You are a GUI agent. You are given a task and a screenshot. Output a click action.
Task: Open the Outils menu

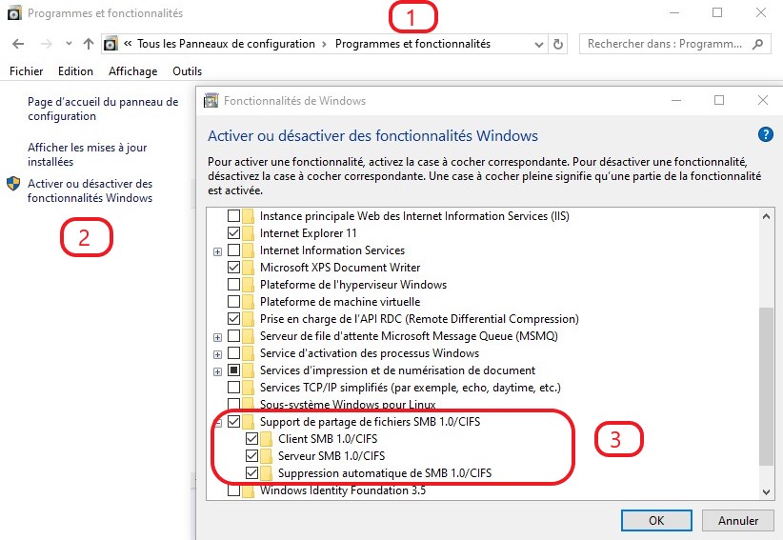[x=188, y=71]
